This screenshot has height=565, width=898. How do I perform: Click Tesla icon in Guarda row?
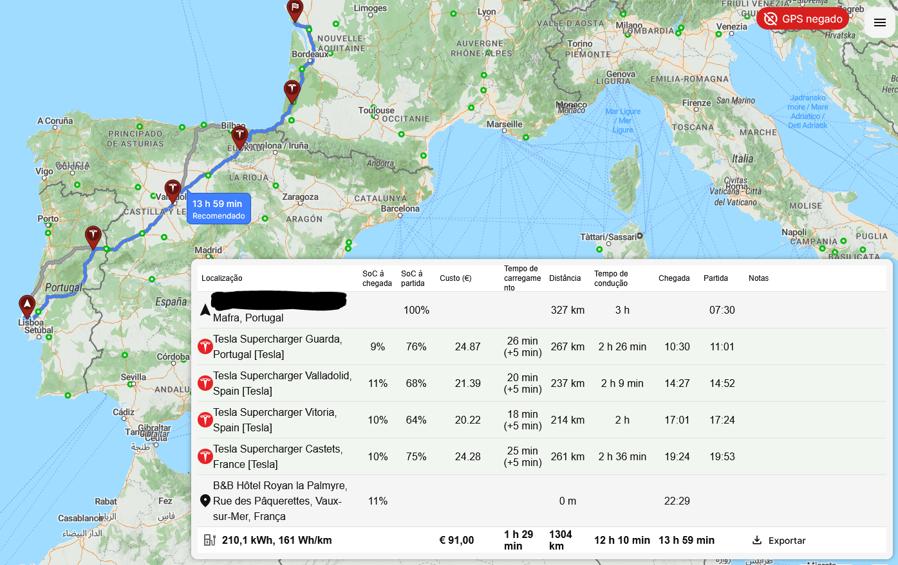tap(205, 346)
